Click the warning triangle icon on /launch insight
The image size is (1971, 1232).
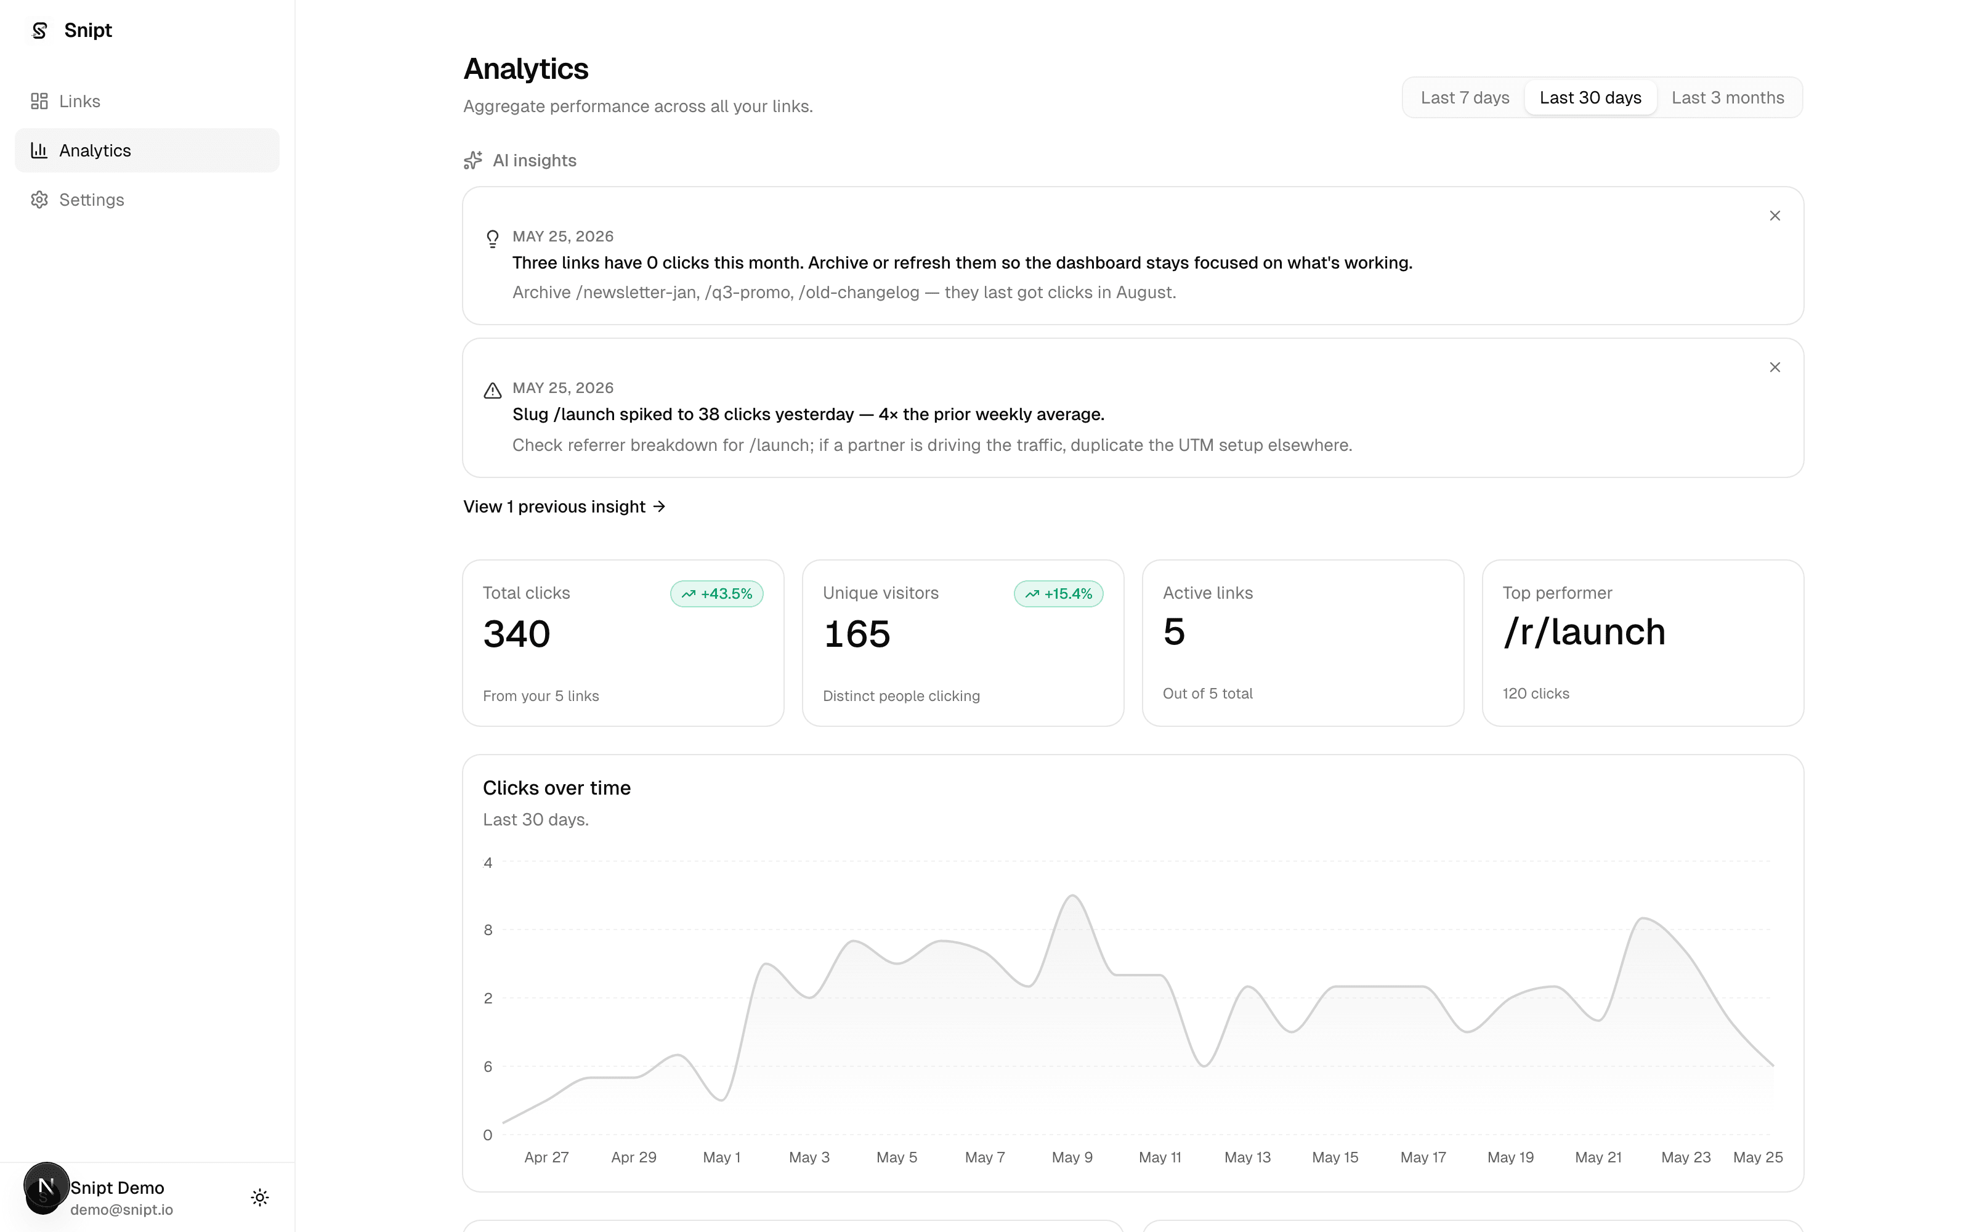(493, 391)
